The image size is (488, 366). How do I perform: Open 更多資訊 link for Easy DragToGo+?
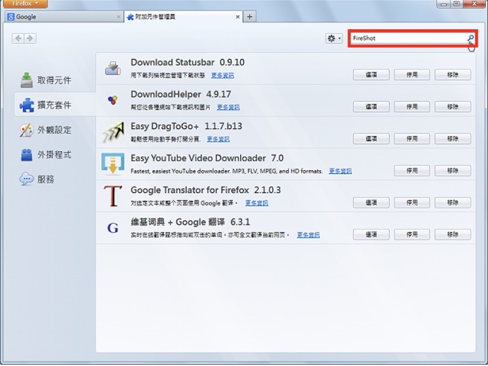tap(218, 139)
